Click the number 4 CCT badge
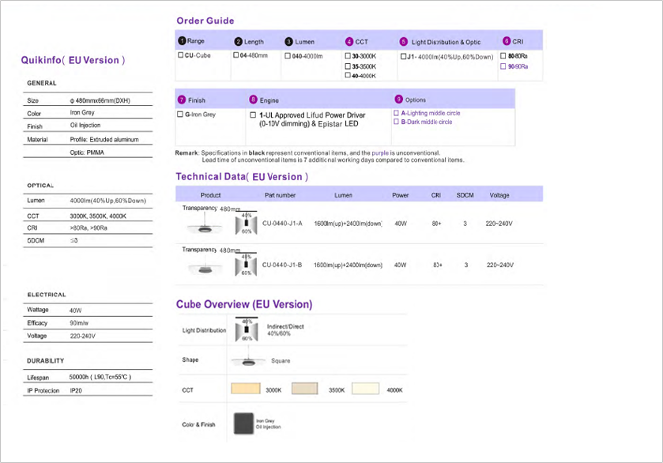Viewport: 663px width, 463px height. click(x=349, y=41)
